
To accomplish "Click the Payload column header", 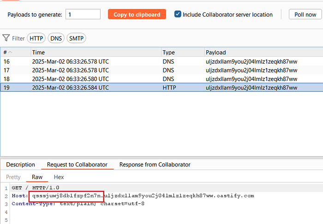I will pyautogui.click(x=263, y=52).
